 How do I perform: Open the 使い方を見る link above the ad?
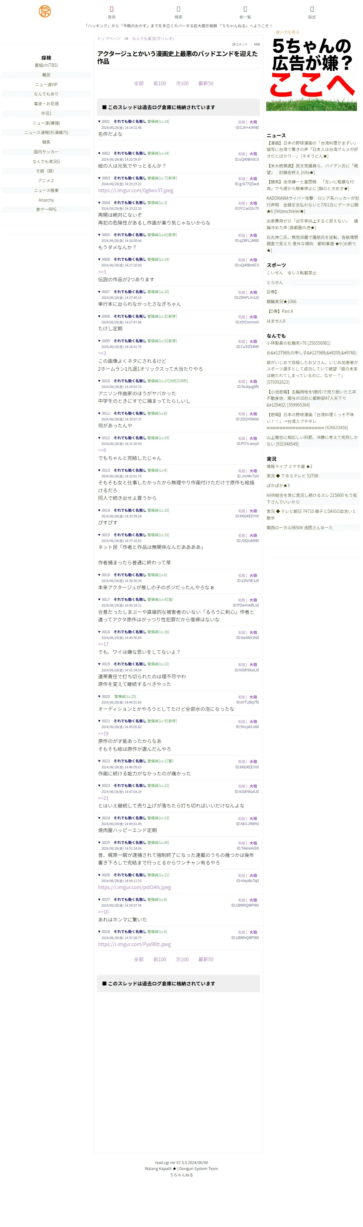(287, 32)
